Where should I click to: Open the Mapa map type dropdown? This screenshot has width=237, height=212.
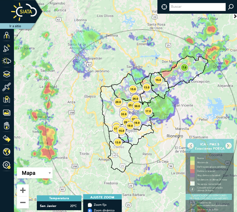click(35, 173)
